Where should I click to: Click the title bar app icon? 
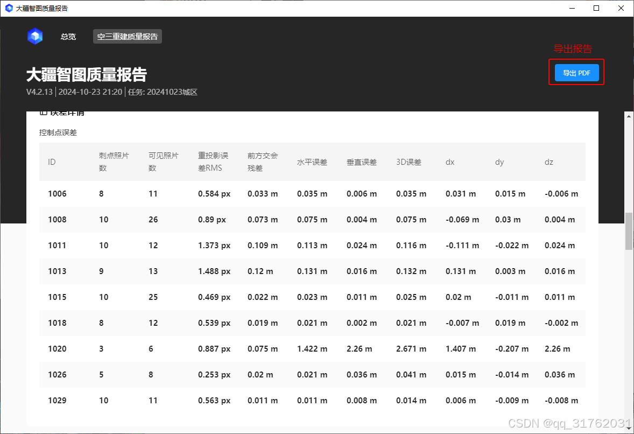pyautogui.click(x=9, y=8)
